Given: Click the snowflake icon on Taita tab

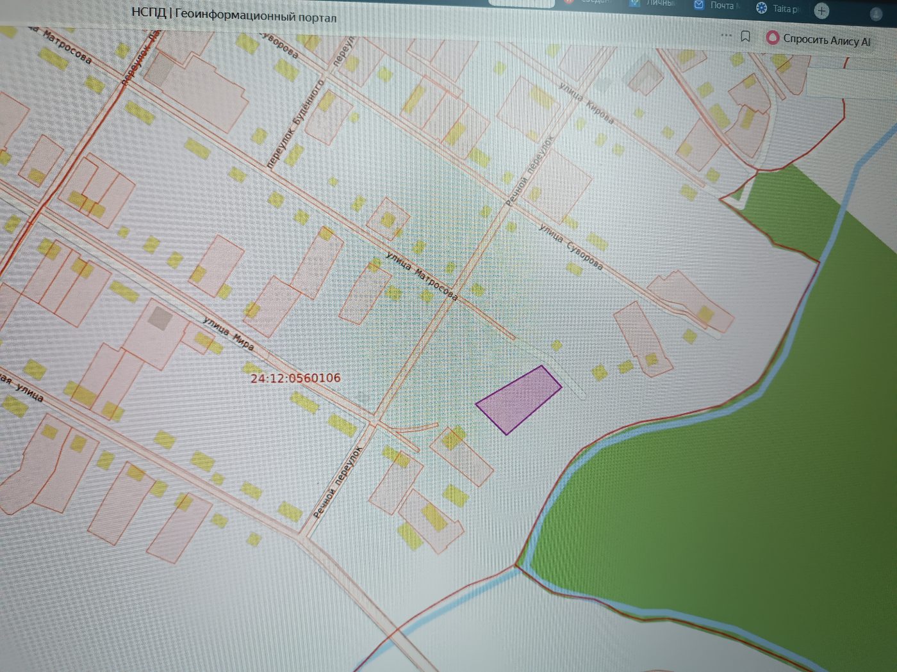Looking at the screenshot, I should pos(761,8).
